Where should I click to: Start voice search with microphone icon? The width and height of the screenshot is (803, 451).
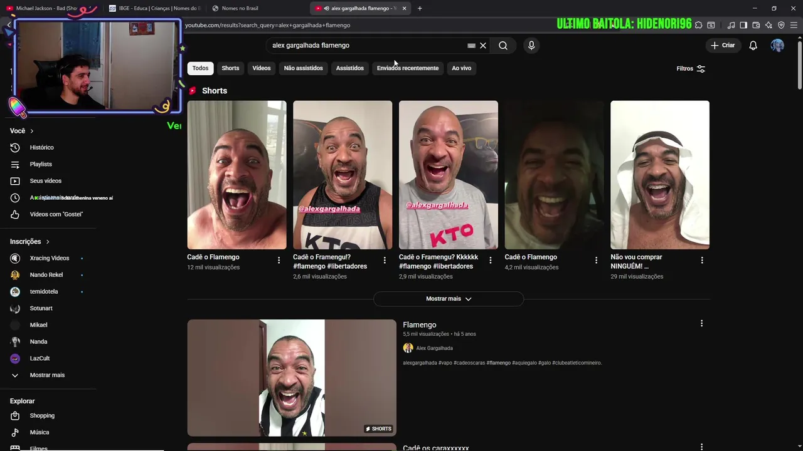pyautogui.click(x=531, y=45)
